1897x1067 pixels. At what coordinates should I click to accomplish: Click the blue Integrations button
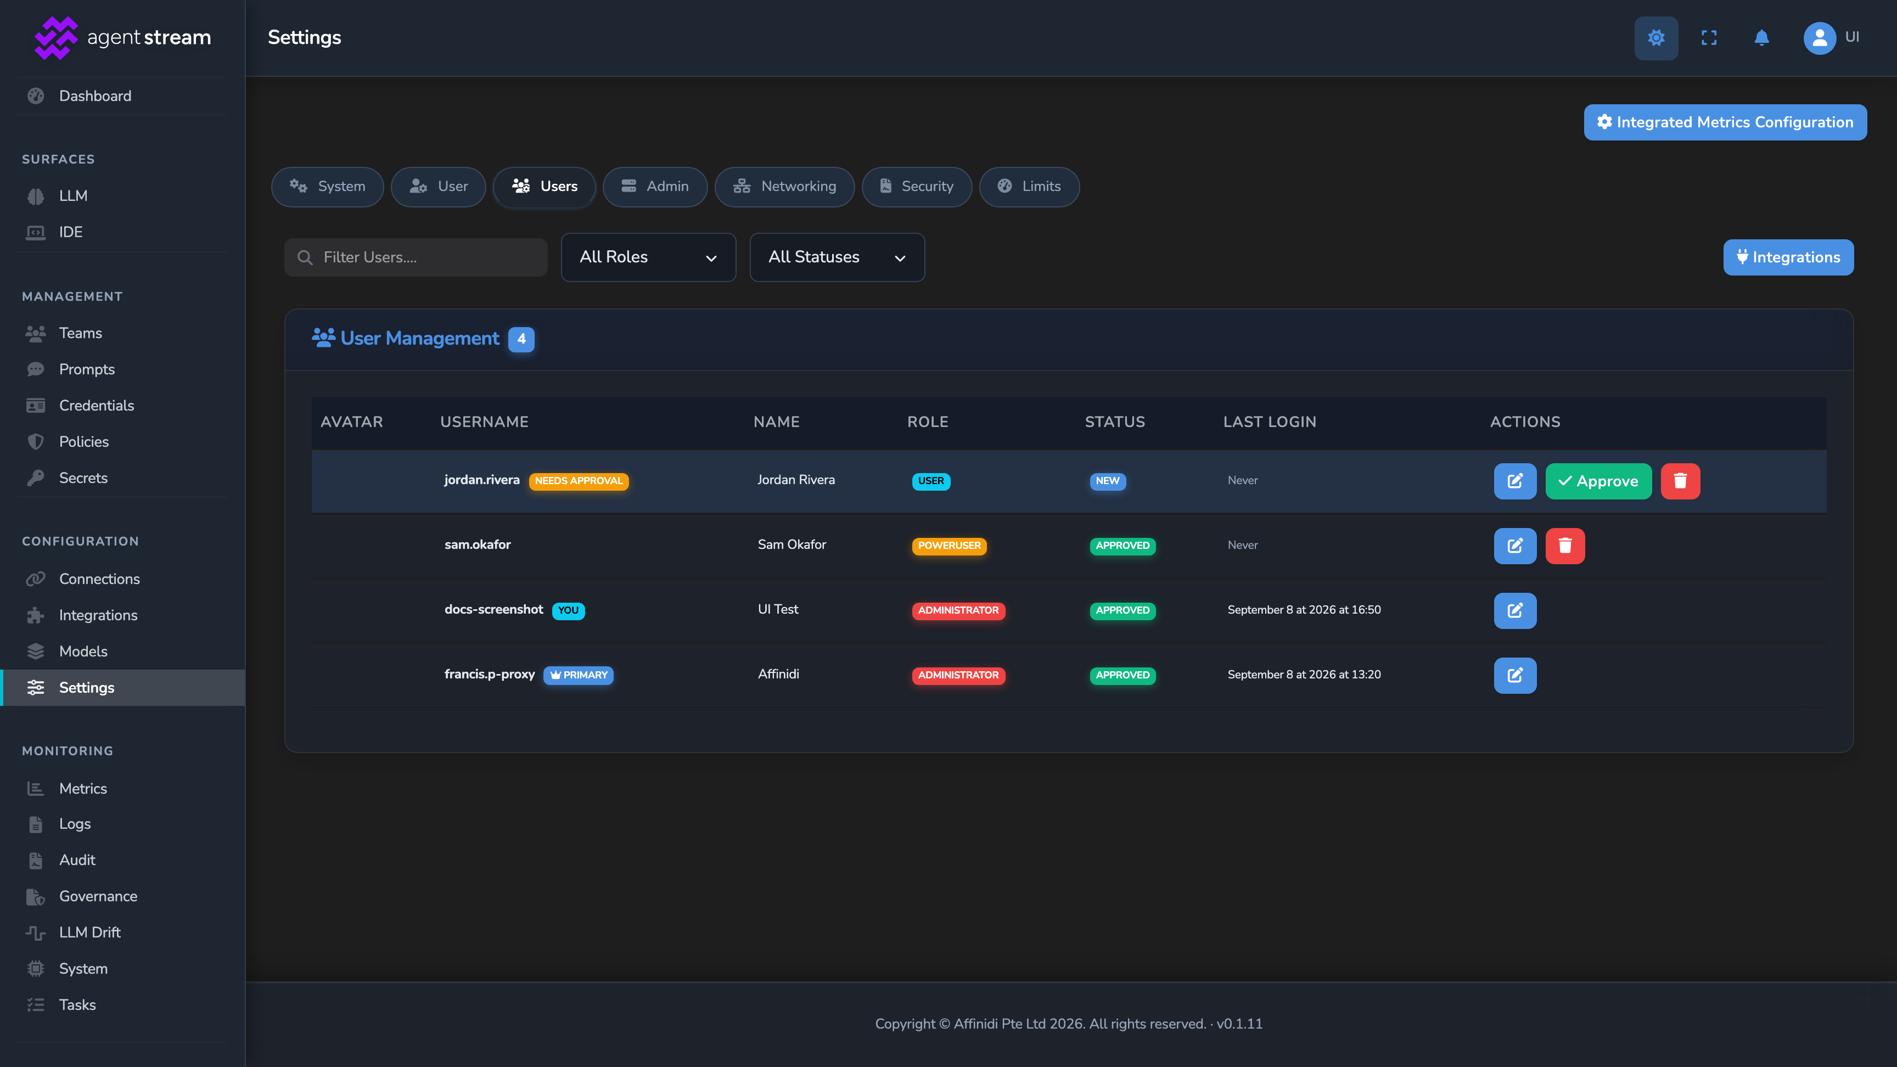(x=1788, y=257)
